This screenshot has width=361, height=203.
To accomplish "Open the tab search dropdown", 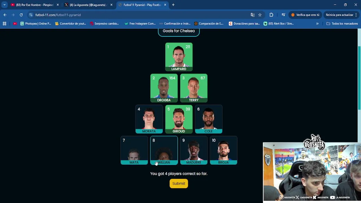I will [4, 5].
